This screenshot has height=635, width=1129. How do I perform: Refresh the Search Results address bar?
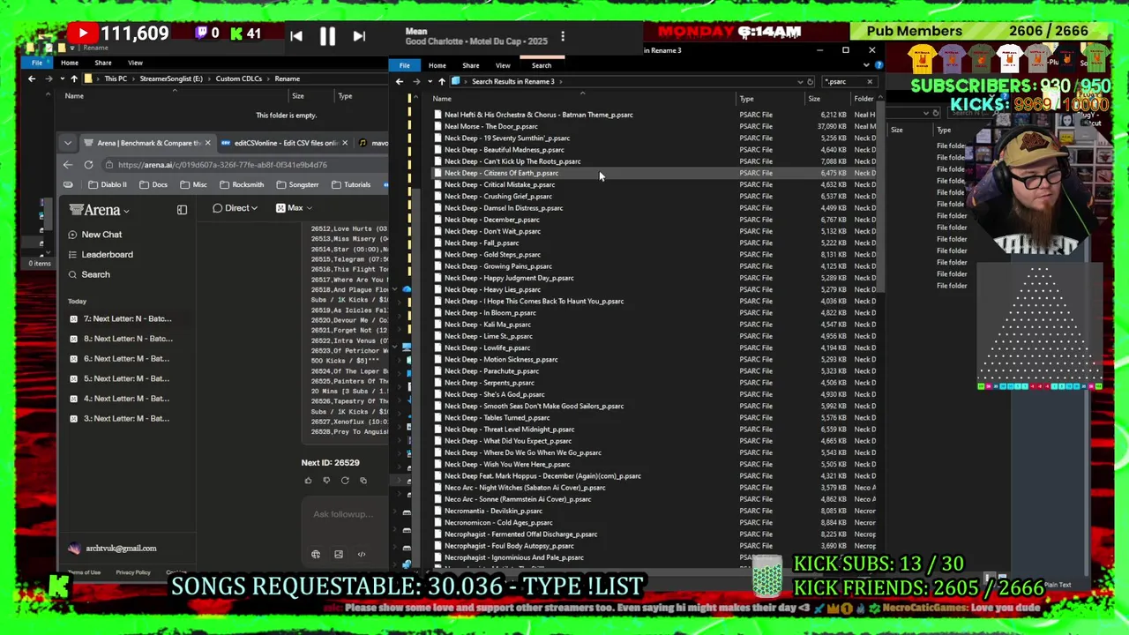(x=811, y=81)
